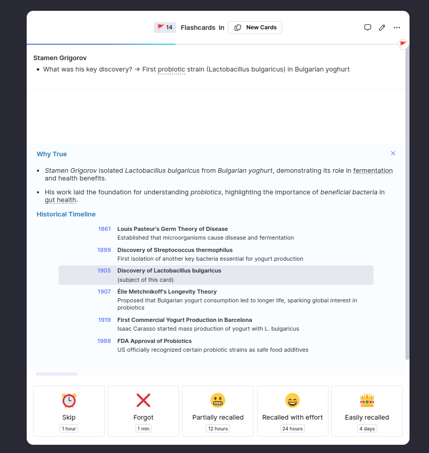Screen dimensions: 429x453
Task: Click the vertical scrollbar on the card
Action: coord(407,206)
